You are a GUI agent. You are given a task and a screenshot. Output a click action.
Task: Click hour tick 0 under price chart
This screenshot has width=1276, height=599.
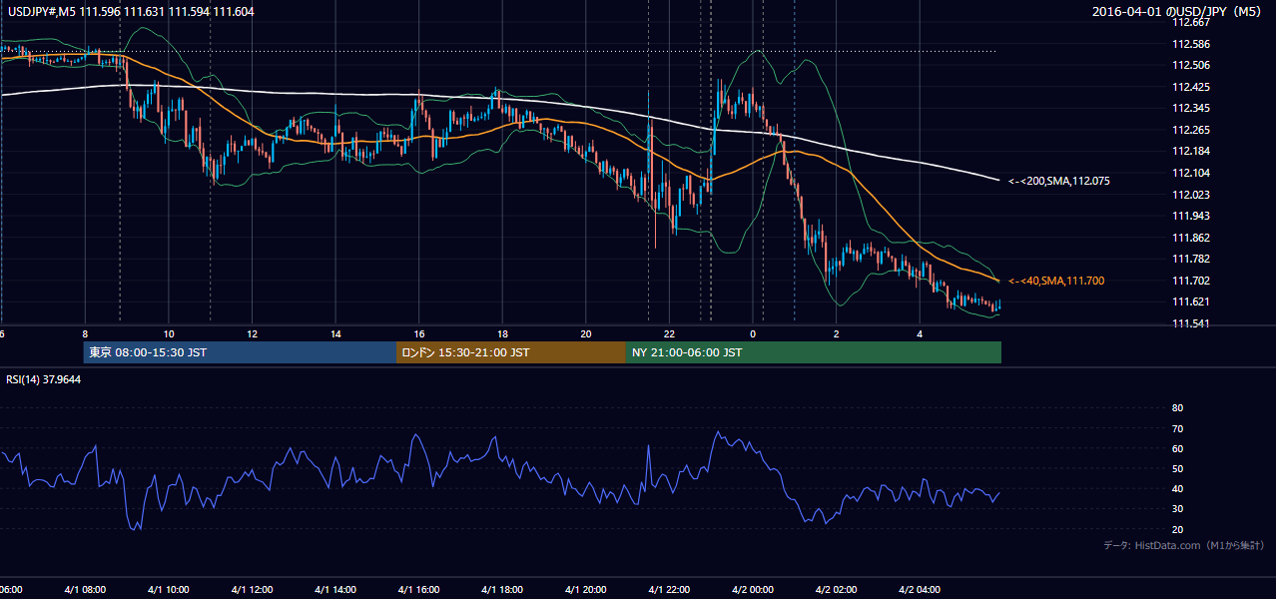pyautogui.click(x=753, y=334)
